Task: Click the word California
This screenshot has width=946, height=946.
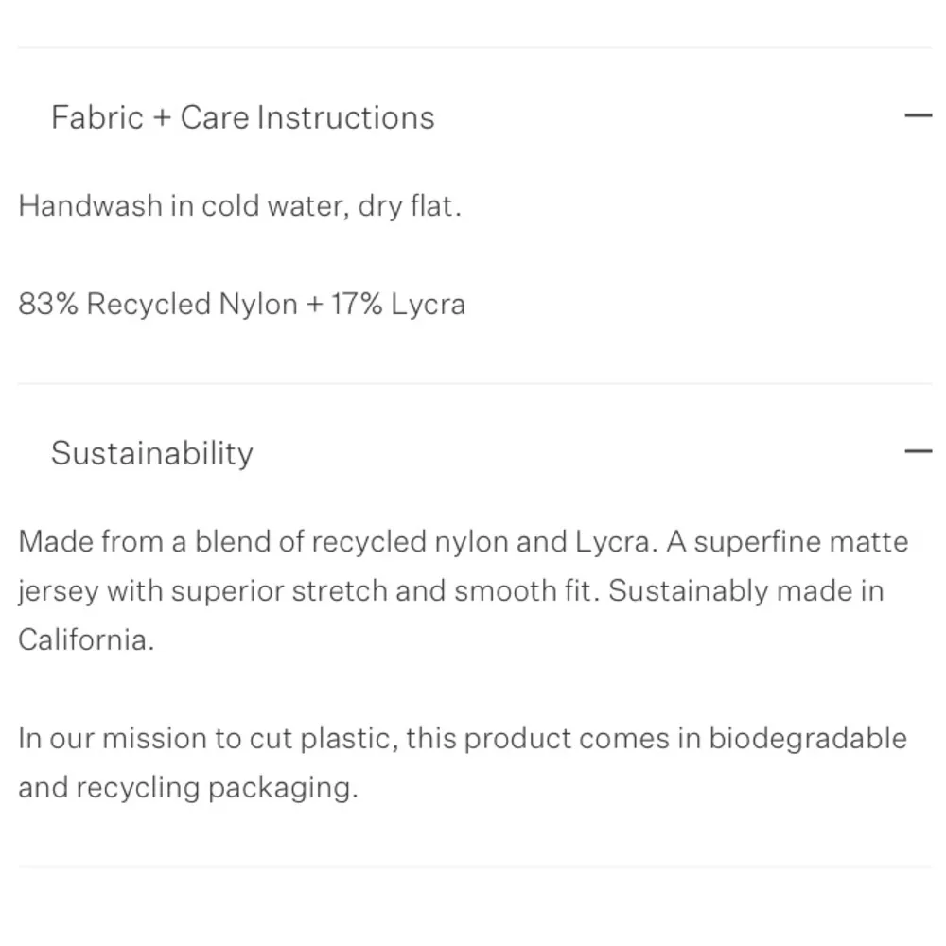Action: click(83, 640)
